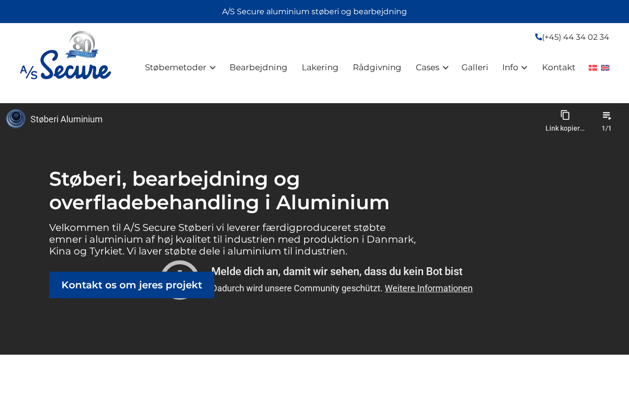
Task: Click the A/S Secure 80 anniversary logo
Action: pyautogui.click(x=65, y=56)
